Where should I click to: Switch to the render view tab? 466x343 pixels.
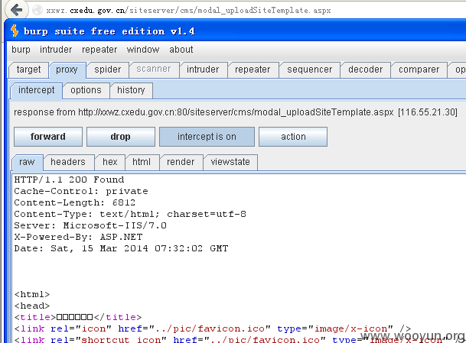click(x=181, y=162)
